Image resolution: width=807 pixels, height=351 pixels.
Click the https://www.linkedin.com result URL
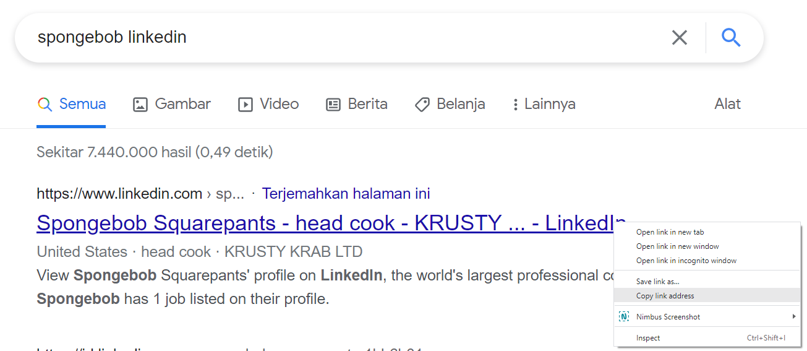click(119, 194)
